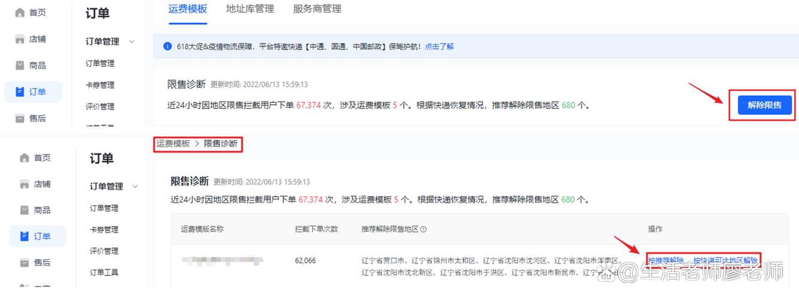The height and width of the screenshot is (299, 799).
Task: Click 首页 label in upper sidebar
Action: click(x=38, y=13)
